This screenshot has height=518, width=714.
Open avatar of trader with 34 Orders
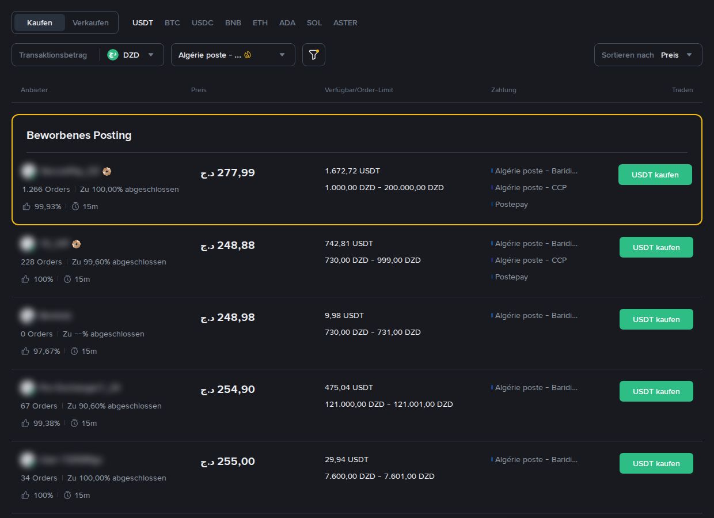click(x=28, y=460)
